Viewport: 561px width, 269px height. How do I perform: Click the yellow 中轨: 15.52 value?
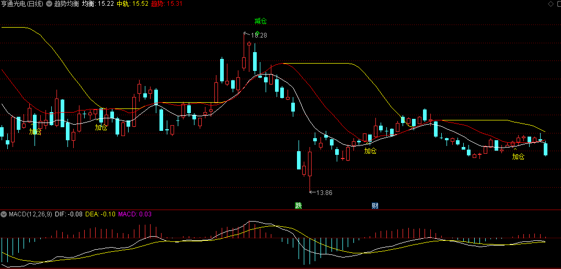click(133, 4)
